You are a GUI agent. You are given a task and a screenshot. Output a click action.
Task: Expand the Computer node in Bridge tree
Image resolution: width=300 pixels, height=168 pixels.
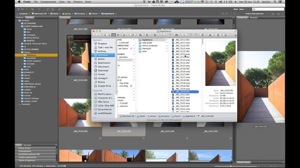(17, 104)
